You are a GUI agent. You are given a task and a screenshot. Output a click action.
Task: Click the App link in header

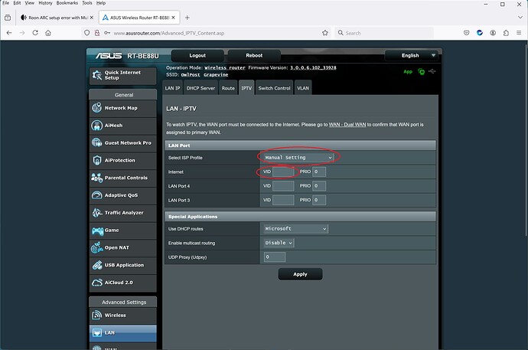408,72
